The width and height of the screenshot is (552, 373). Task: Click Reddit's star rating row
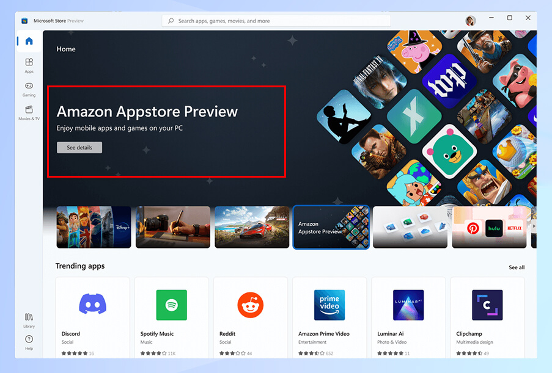pos(232,353)
